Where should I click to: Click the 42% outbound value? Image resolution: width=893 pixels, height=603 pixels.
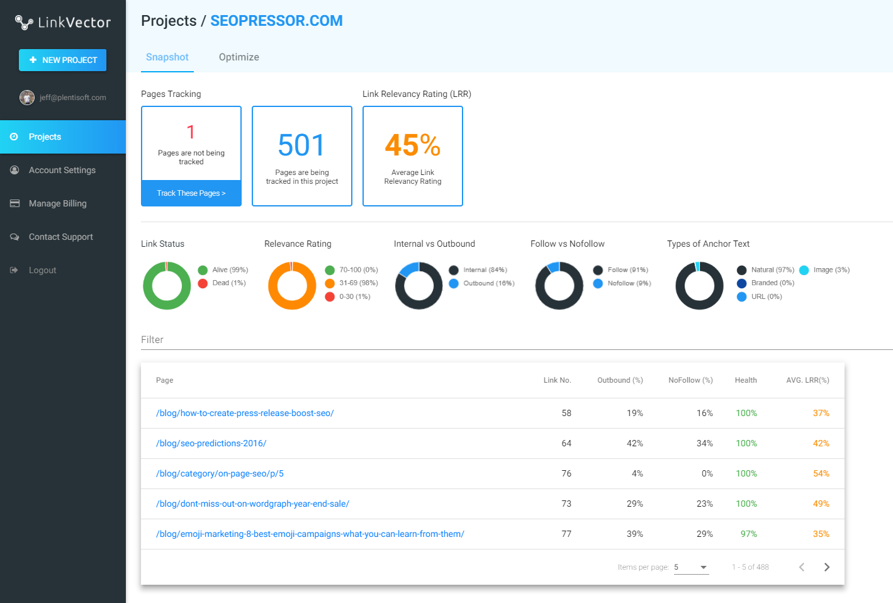pos(635,444)
